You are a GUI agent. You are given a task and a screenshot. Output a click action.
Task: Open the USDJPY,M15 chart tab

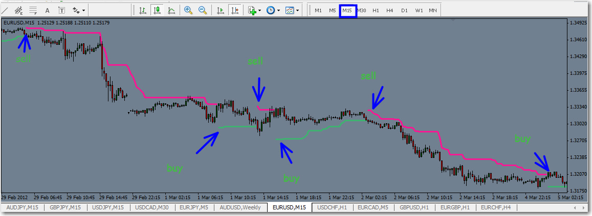point(108,207)
